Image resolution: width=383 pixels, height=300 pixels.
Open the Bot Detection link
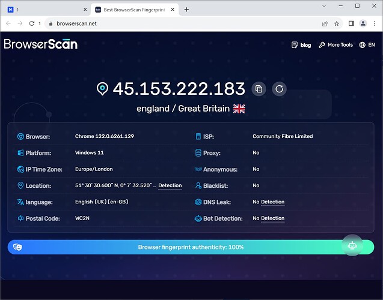pos(273,218)
